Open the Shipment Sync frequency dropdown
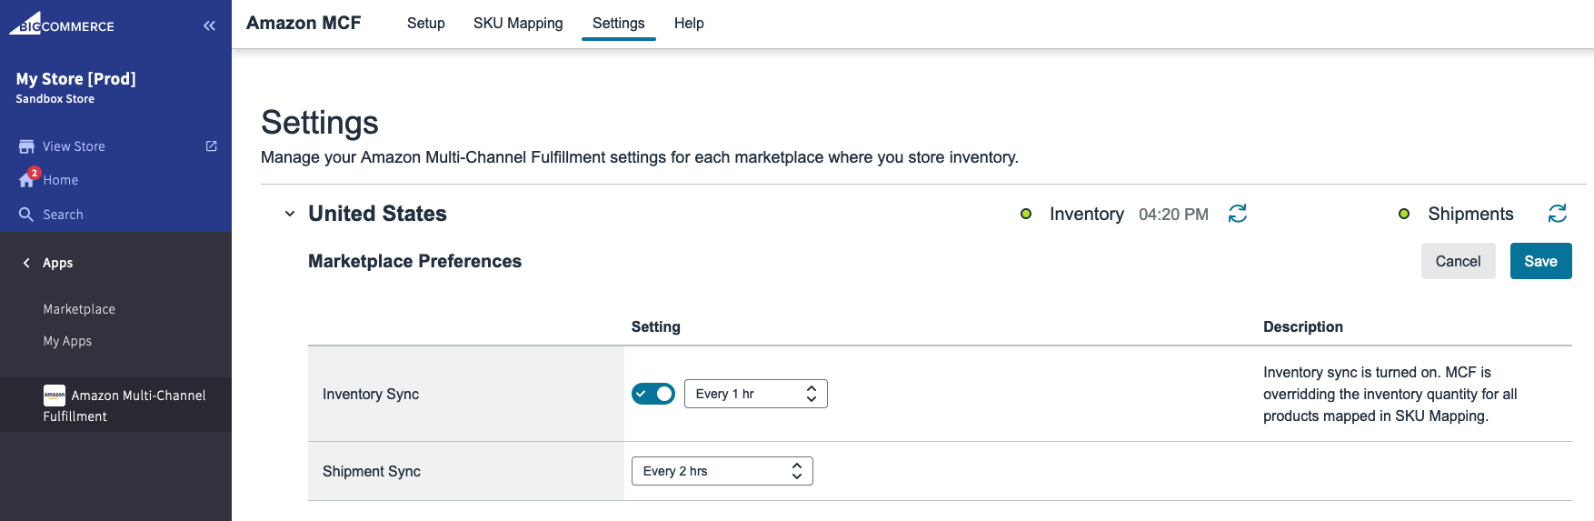Screen dimensions: 1594x521 click(x=722, y=471)
